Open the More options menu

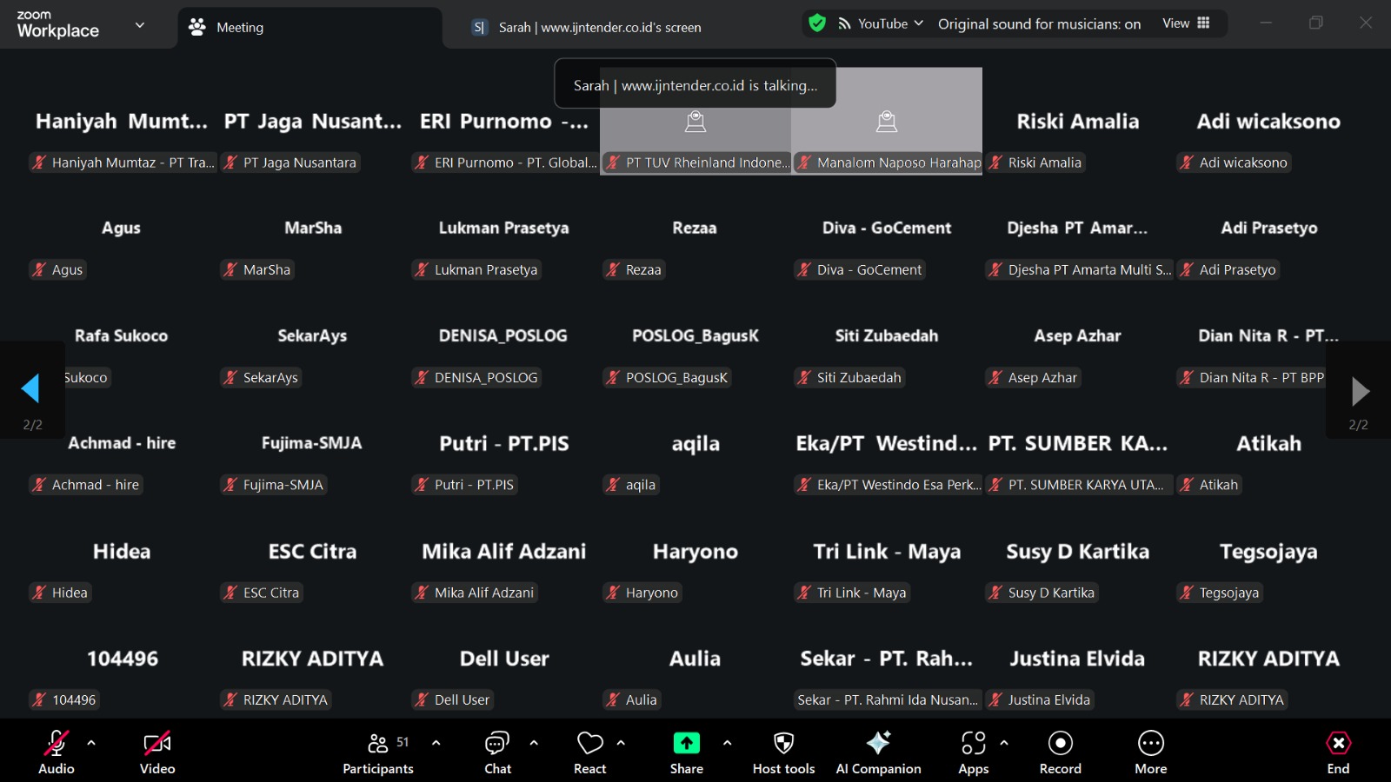[1150, 752]
